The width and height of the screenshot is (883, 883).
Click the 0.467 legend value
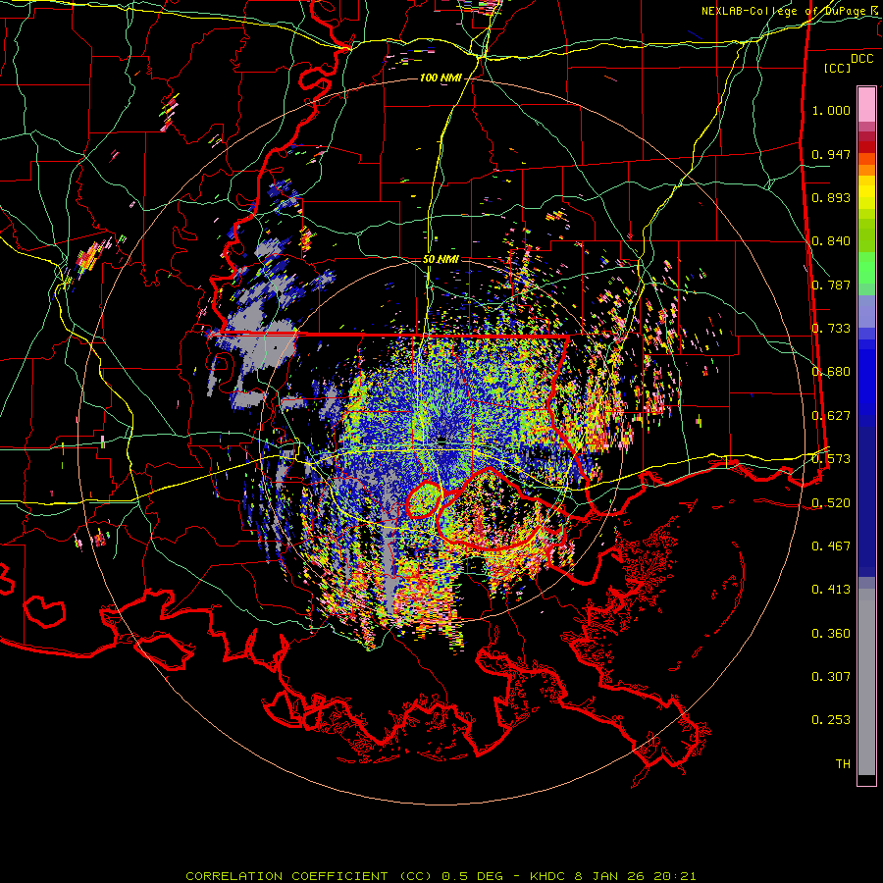click(x=831, y=546)
